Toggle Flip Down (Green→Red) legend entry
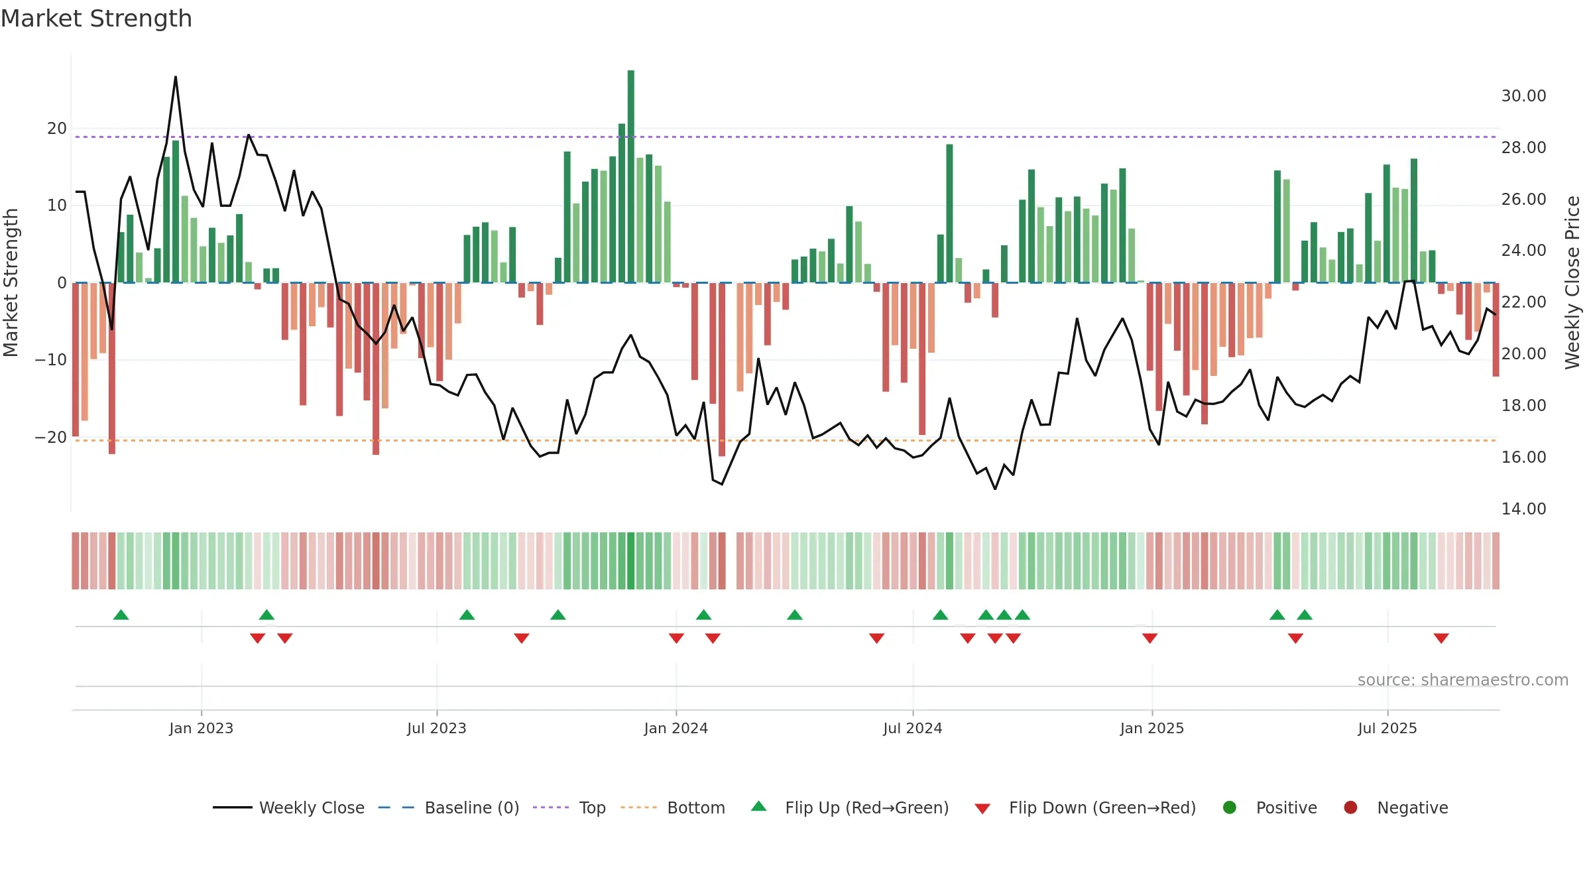Viewport: 1591px width, 895px height. pyautogui.click(x=1086, y=807)
